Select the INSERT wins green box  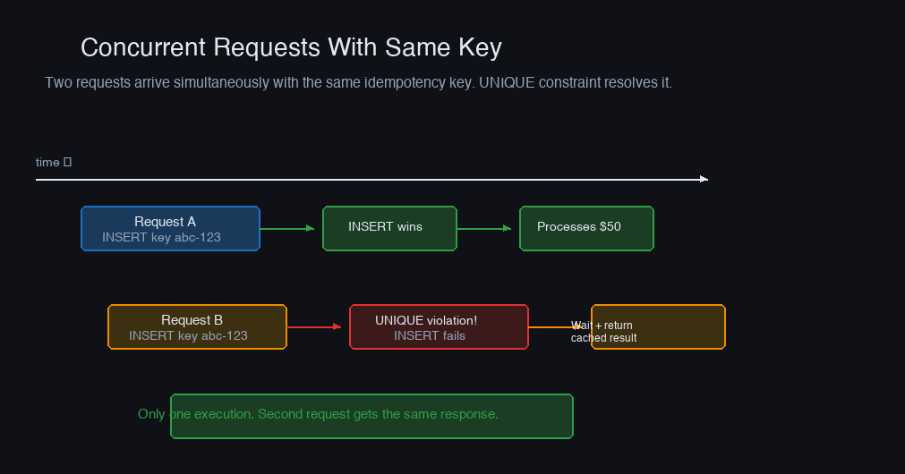(x=389, y=228)
